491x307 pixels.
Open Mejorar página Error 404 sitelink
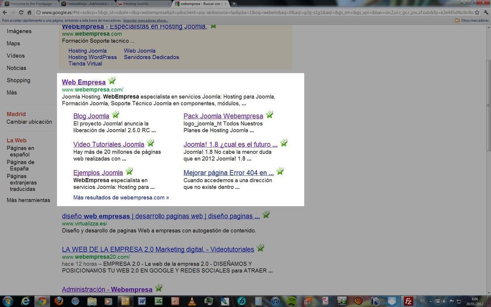tap(229, 173)
